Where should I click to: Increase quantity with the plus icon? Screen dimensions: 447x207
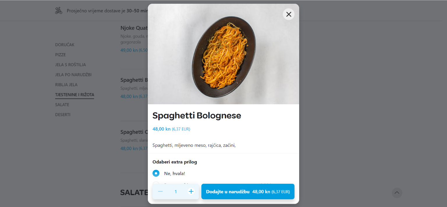191,191
